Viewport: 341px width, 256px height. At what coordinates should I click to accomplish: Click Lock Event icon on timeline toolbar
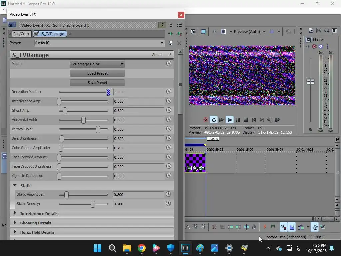click(x=254, y=227)
